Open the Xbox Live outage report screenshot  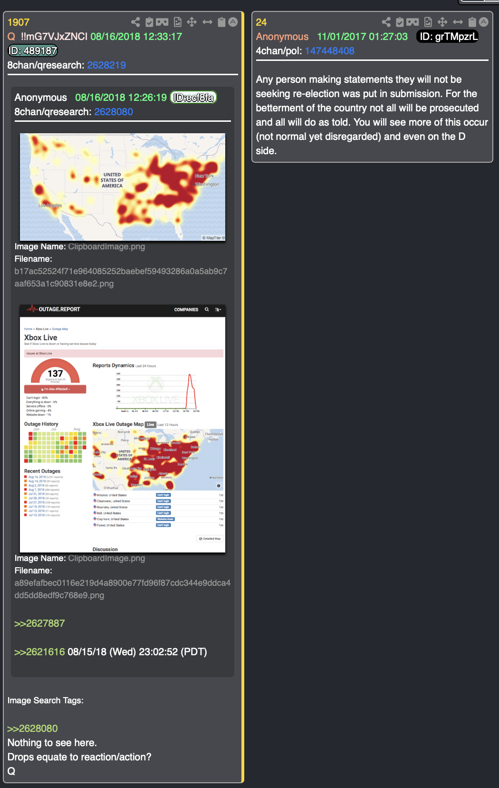click(123, 429)
